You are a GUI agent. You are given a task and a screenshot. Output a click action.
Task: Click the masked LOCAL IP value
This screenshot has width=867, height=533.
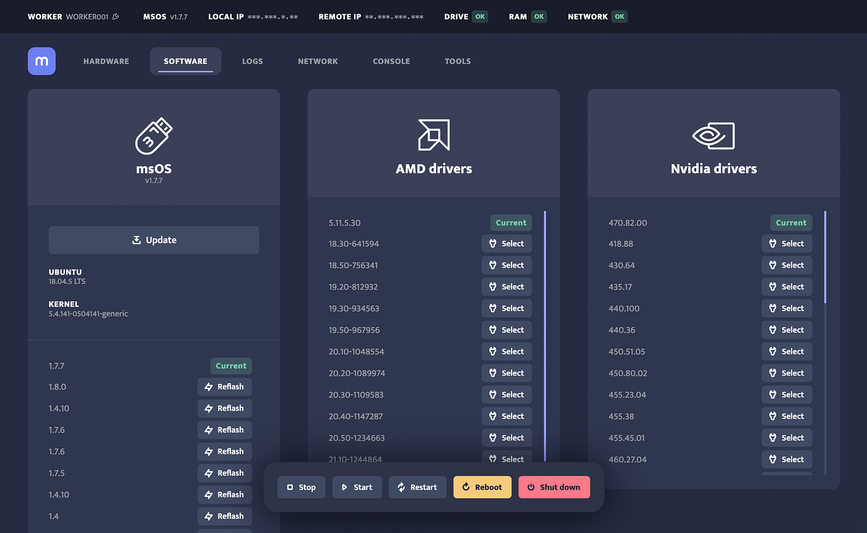coord(272,17)
